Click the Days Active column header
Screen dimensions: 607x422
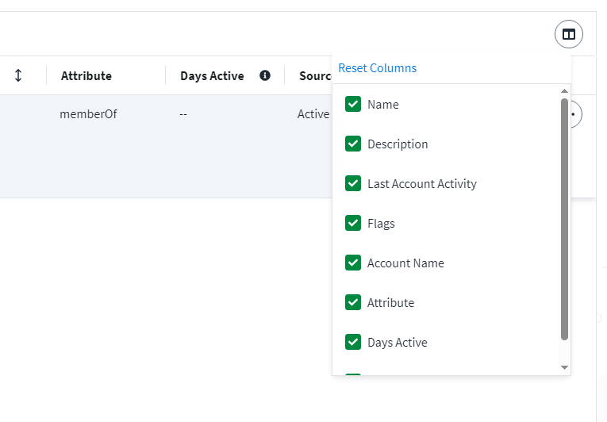pyautogui.click(x=211, y=76)
